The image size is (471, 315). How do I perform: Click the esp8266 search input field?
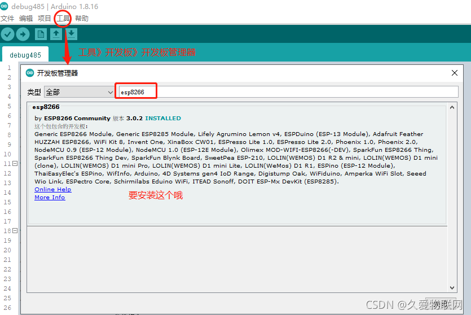tap(289, 92)
